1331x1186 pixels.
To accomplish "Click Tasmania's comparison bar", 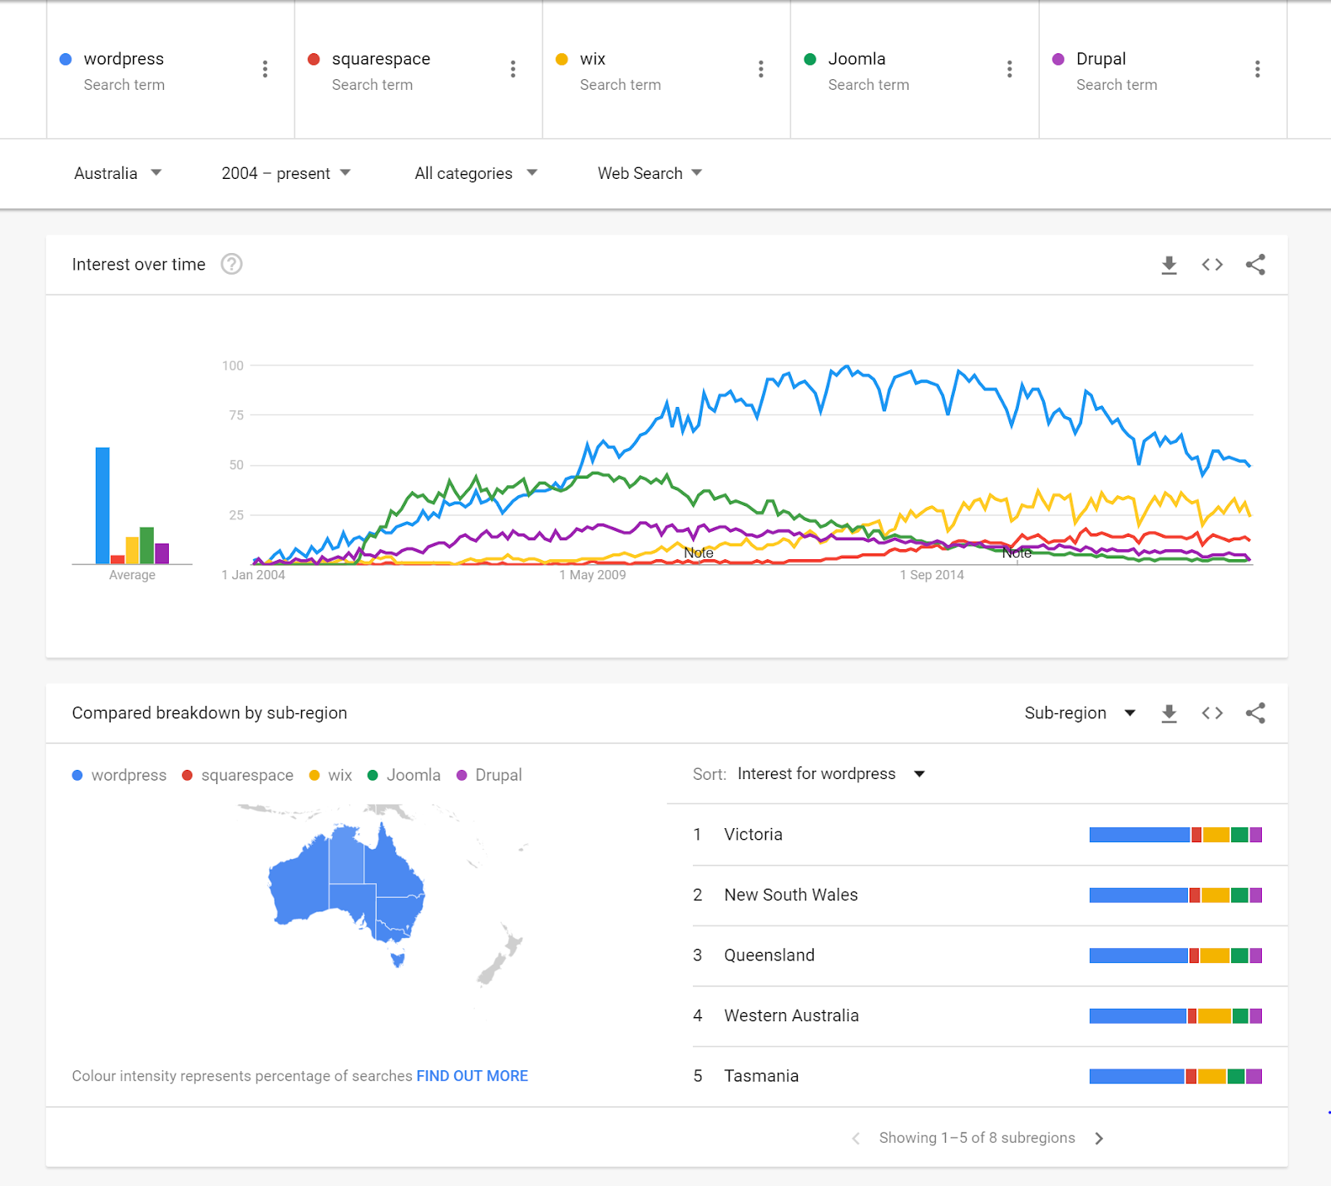I will pyautogui.click(x=1175, y=1076).
